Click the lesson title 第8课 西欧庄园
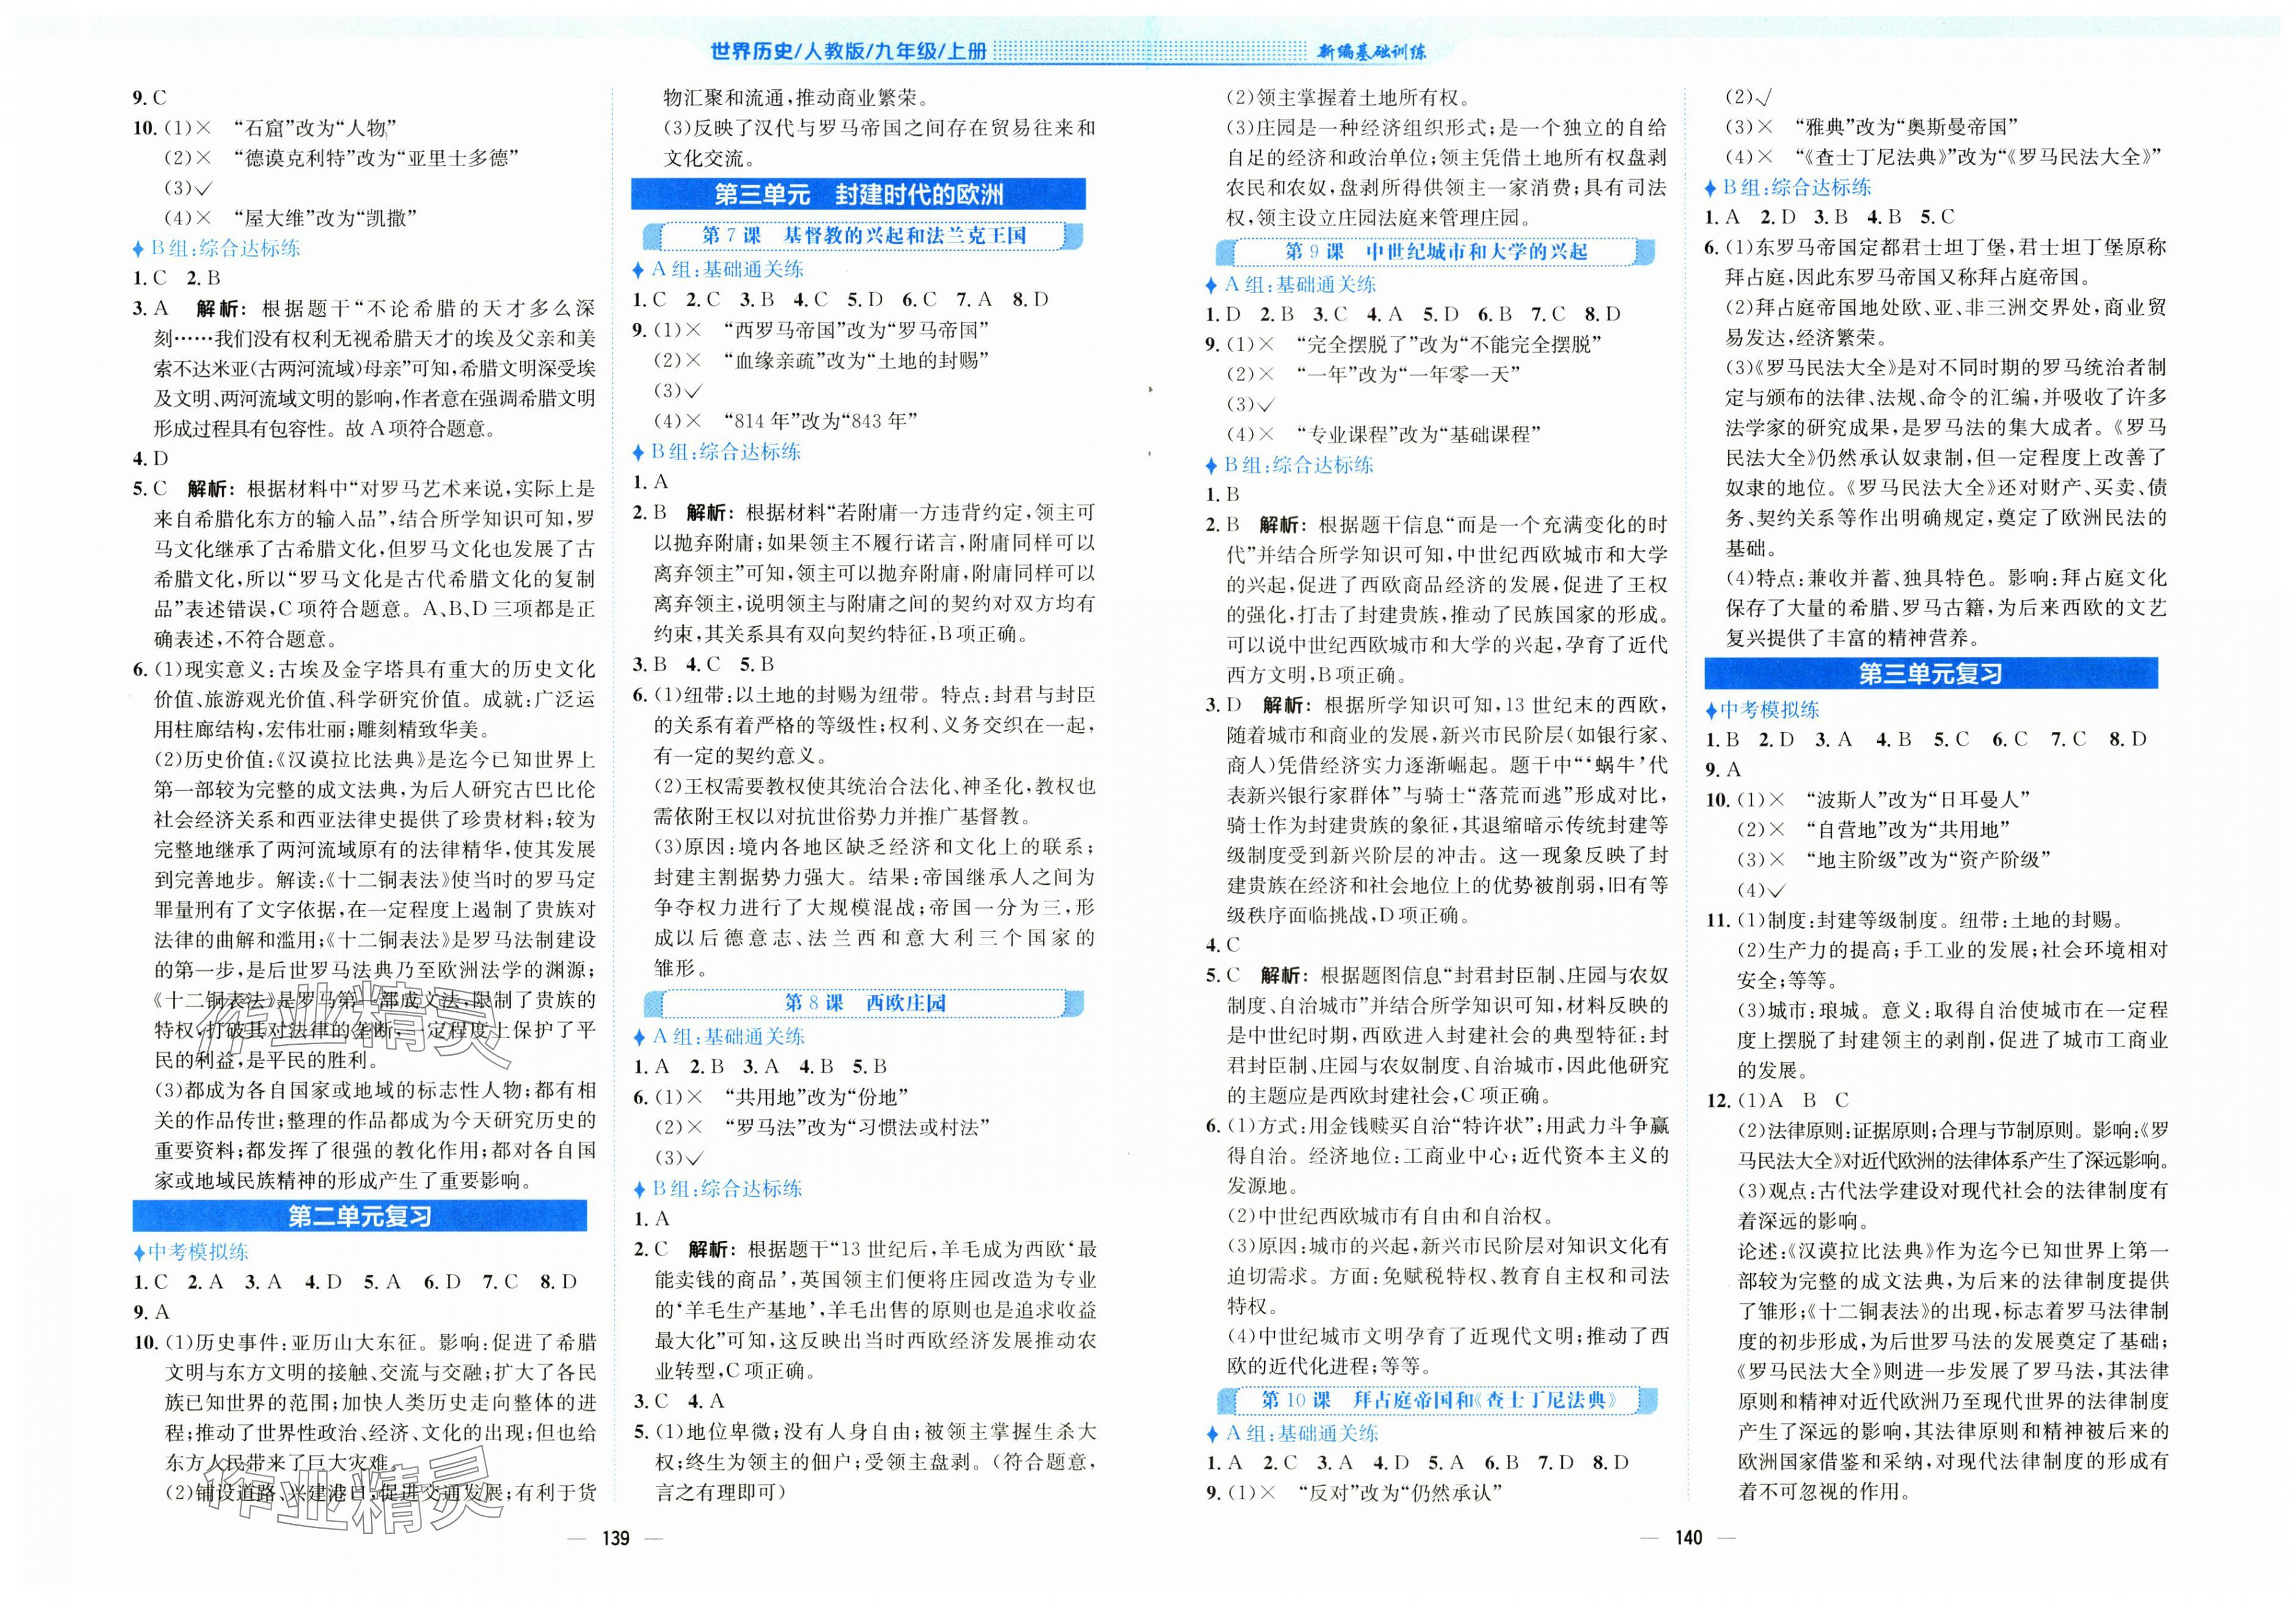This screenshot has width=2296, height=1602. [x=864, y=1003]
